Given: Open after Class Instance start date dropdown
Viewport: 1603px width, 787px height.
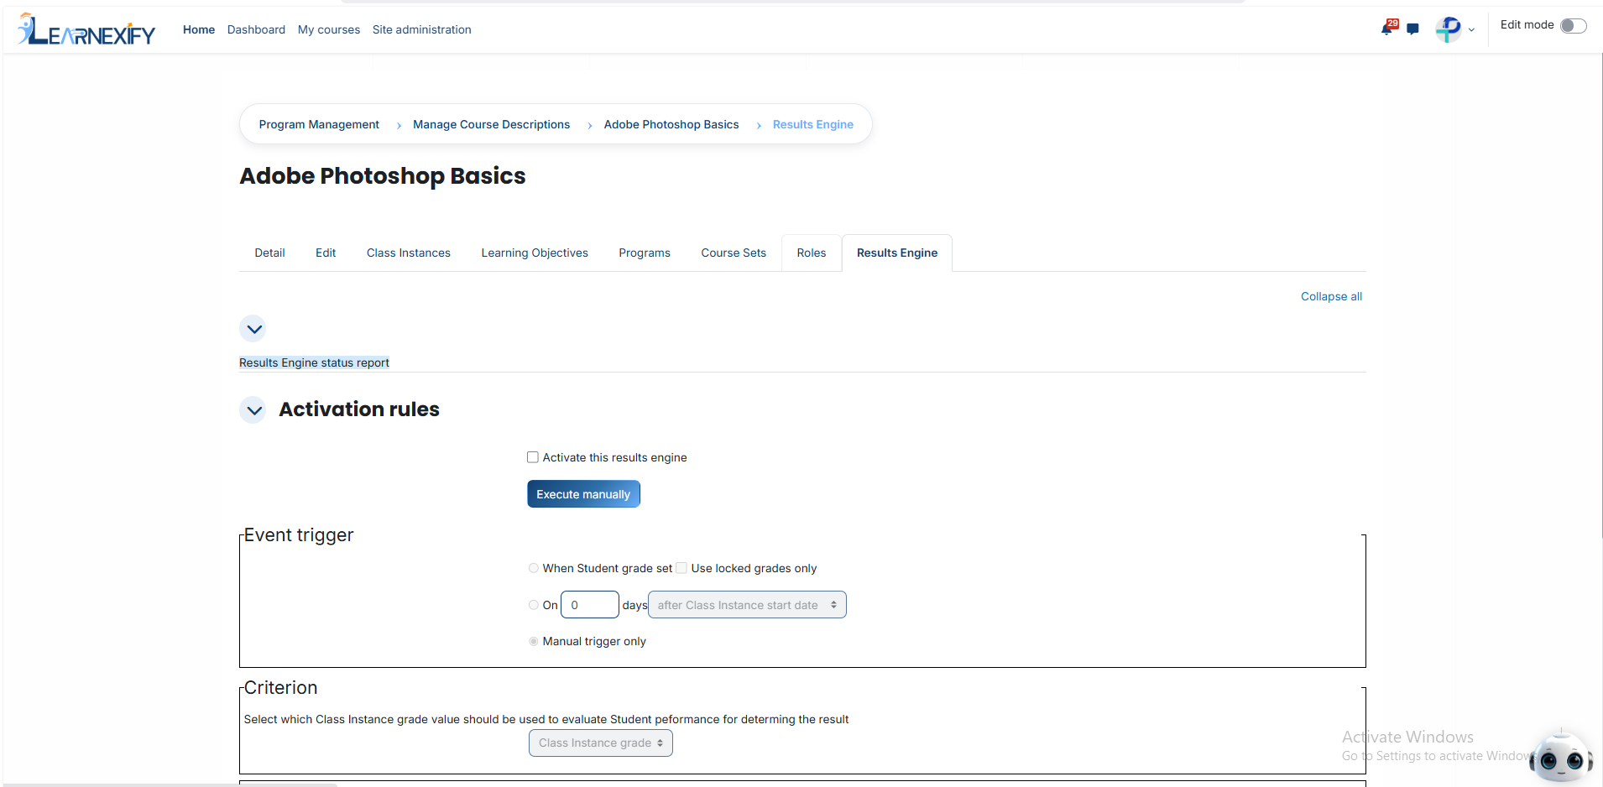Looking at the screenshot, I should (747, 605).
